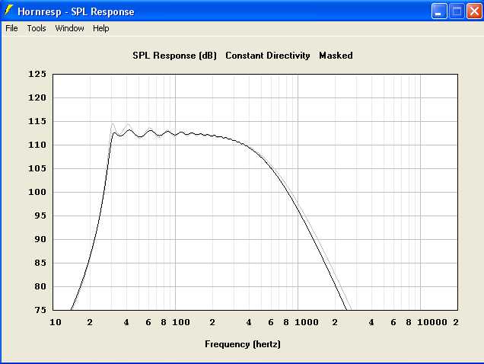Click the 'Hornresp - SPL Response' title bar text

tap(75, 11)
